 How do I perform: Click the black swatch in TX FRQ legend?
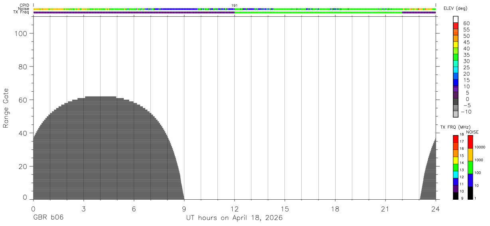(x=456, y=196)
